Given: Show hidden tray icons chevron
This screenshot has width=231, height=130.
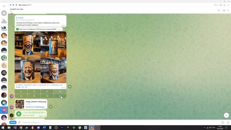Looking at the screenshot, I should [x=204, y=127].
